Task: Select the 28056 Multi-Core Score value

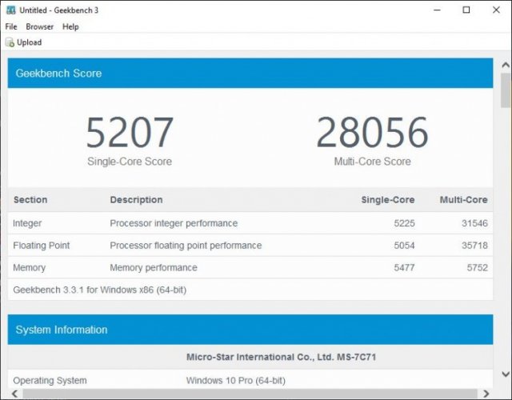Action: (372, 133)
